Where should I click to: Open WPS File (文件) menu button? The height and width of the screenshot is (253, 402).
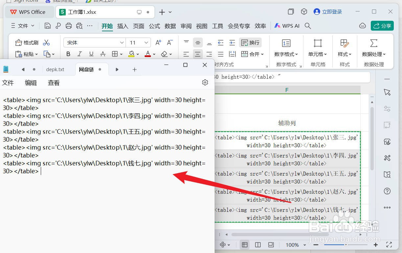[x=22, y=26]
